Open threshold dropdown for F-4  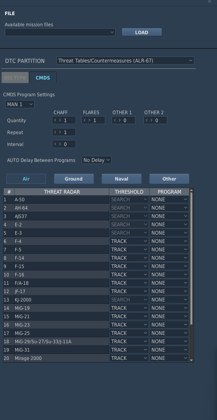129,241
